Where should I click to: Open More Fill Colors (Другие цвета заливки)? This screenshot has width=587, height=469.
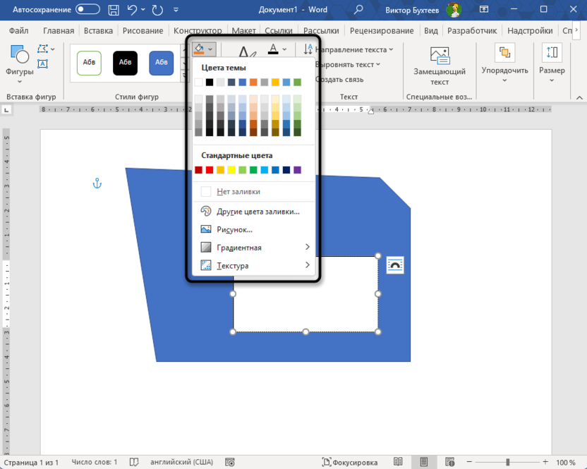(x=258, y=211)
